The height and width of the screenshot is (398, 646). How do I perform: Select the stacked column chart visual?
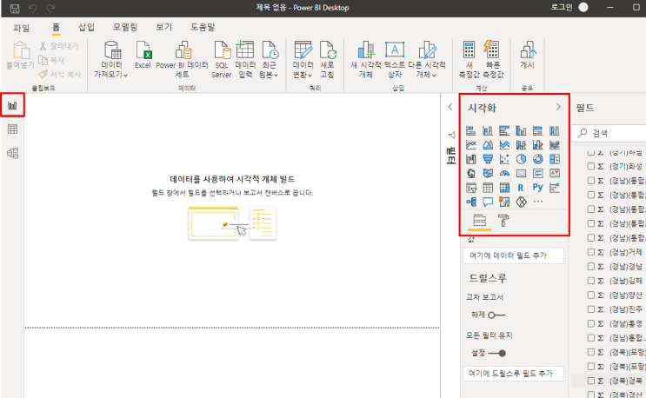coord(488,131)
